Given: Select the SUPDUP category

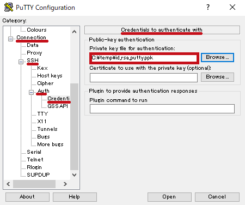Looking at the screenshot, I should (38, 175).
